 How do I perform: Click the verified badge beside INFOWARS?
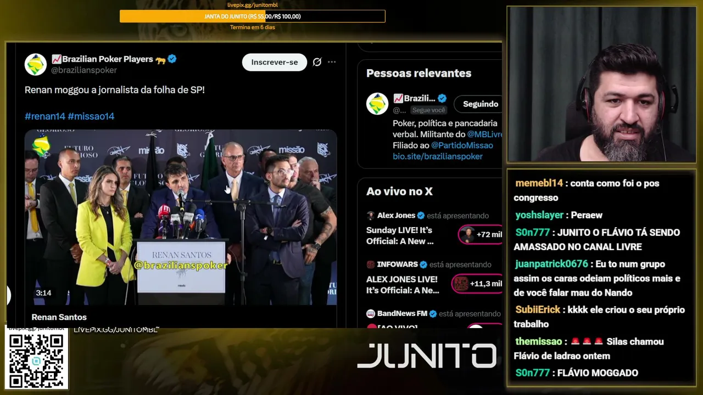click(423, 264)
